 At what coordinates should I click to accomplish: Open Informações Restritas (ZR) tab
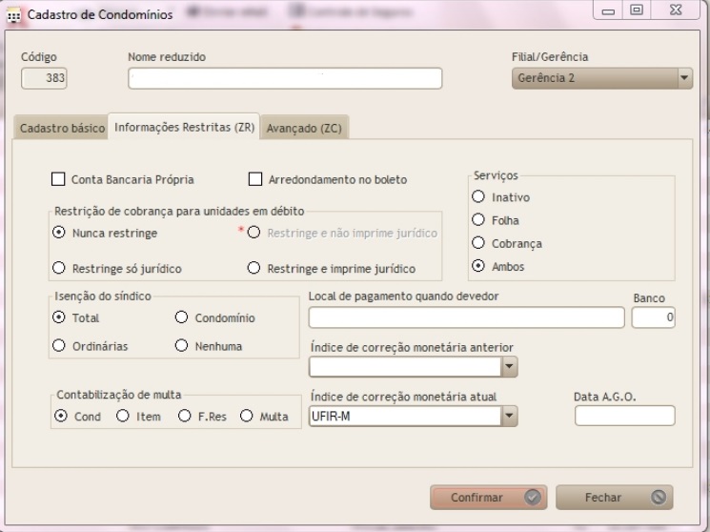[184, 128]
